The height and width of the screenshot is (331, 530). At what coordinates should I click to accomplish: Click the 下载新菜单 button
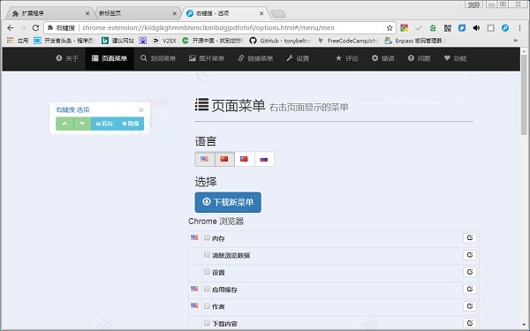click(228, 202)
